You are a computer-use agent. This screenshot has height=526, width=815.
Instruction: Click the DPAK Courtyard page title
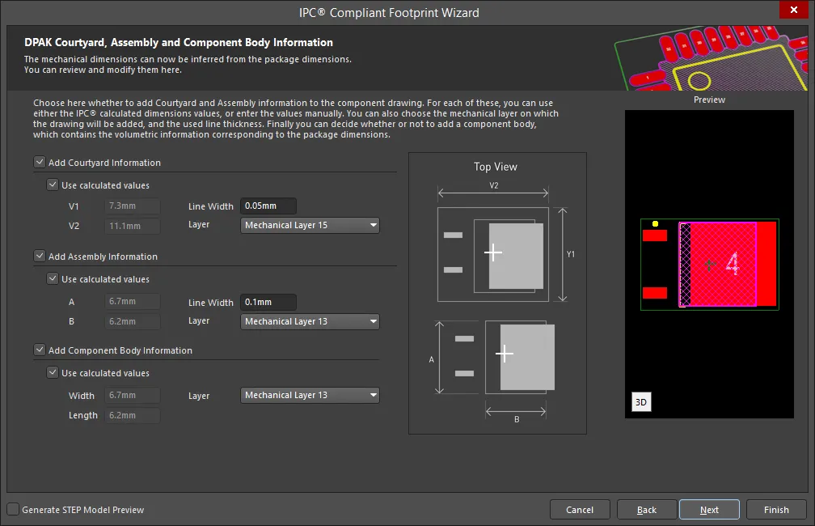178,43
